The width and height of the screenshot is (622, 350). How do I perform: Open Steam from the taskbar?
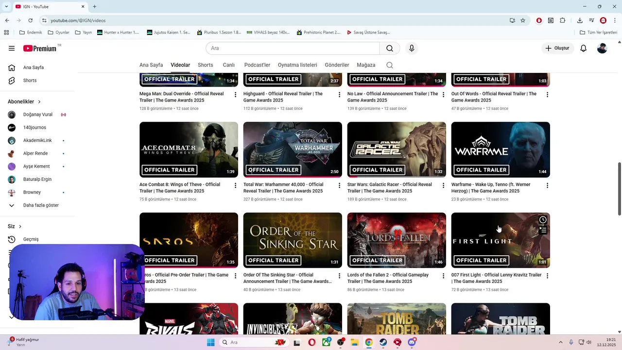coord(383,342)
